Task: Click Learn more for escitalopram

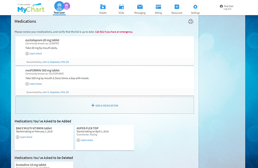Action: 36,54
